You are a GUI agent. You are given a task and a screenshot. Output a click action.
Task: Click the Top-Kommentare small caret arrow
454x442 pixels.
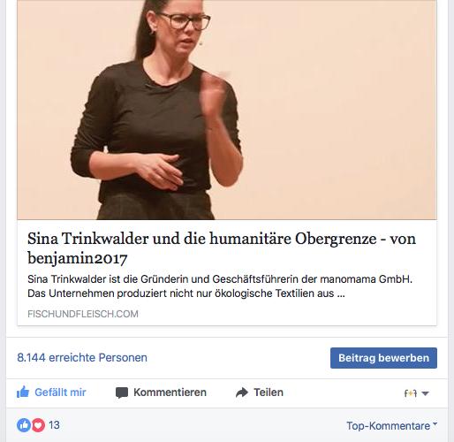[x=435, y=424]
